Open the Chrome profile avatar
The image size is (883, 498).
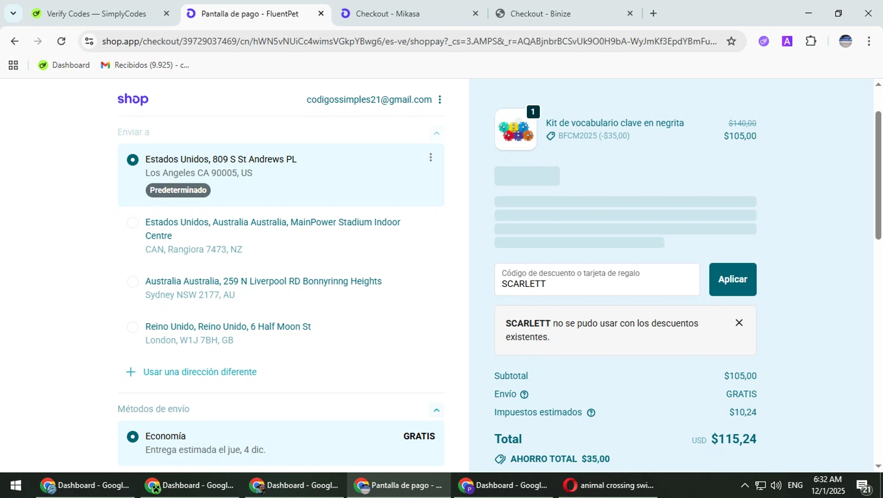[845, 41]
